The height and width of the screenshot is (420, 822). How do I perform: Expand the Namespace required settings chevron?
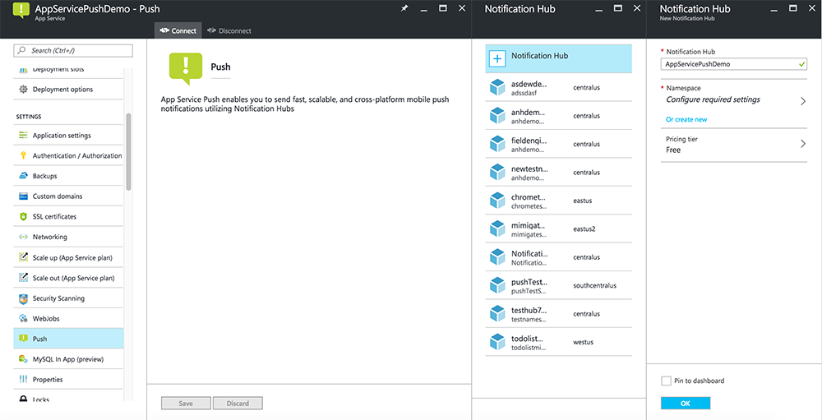click(x=802, y=101)
